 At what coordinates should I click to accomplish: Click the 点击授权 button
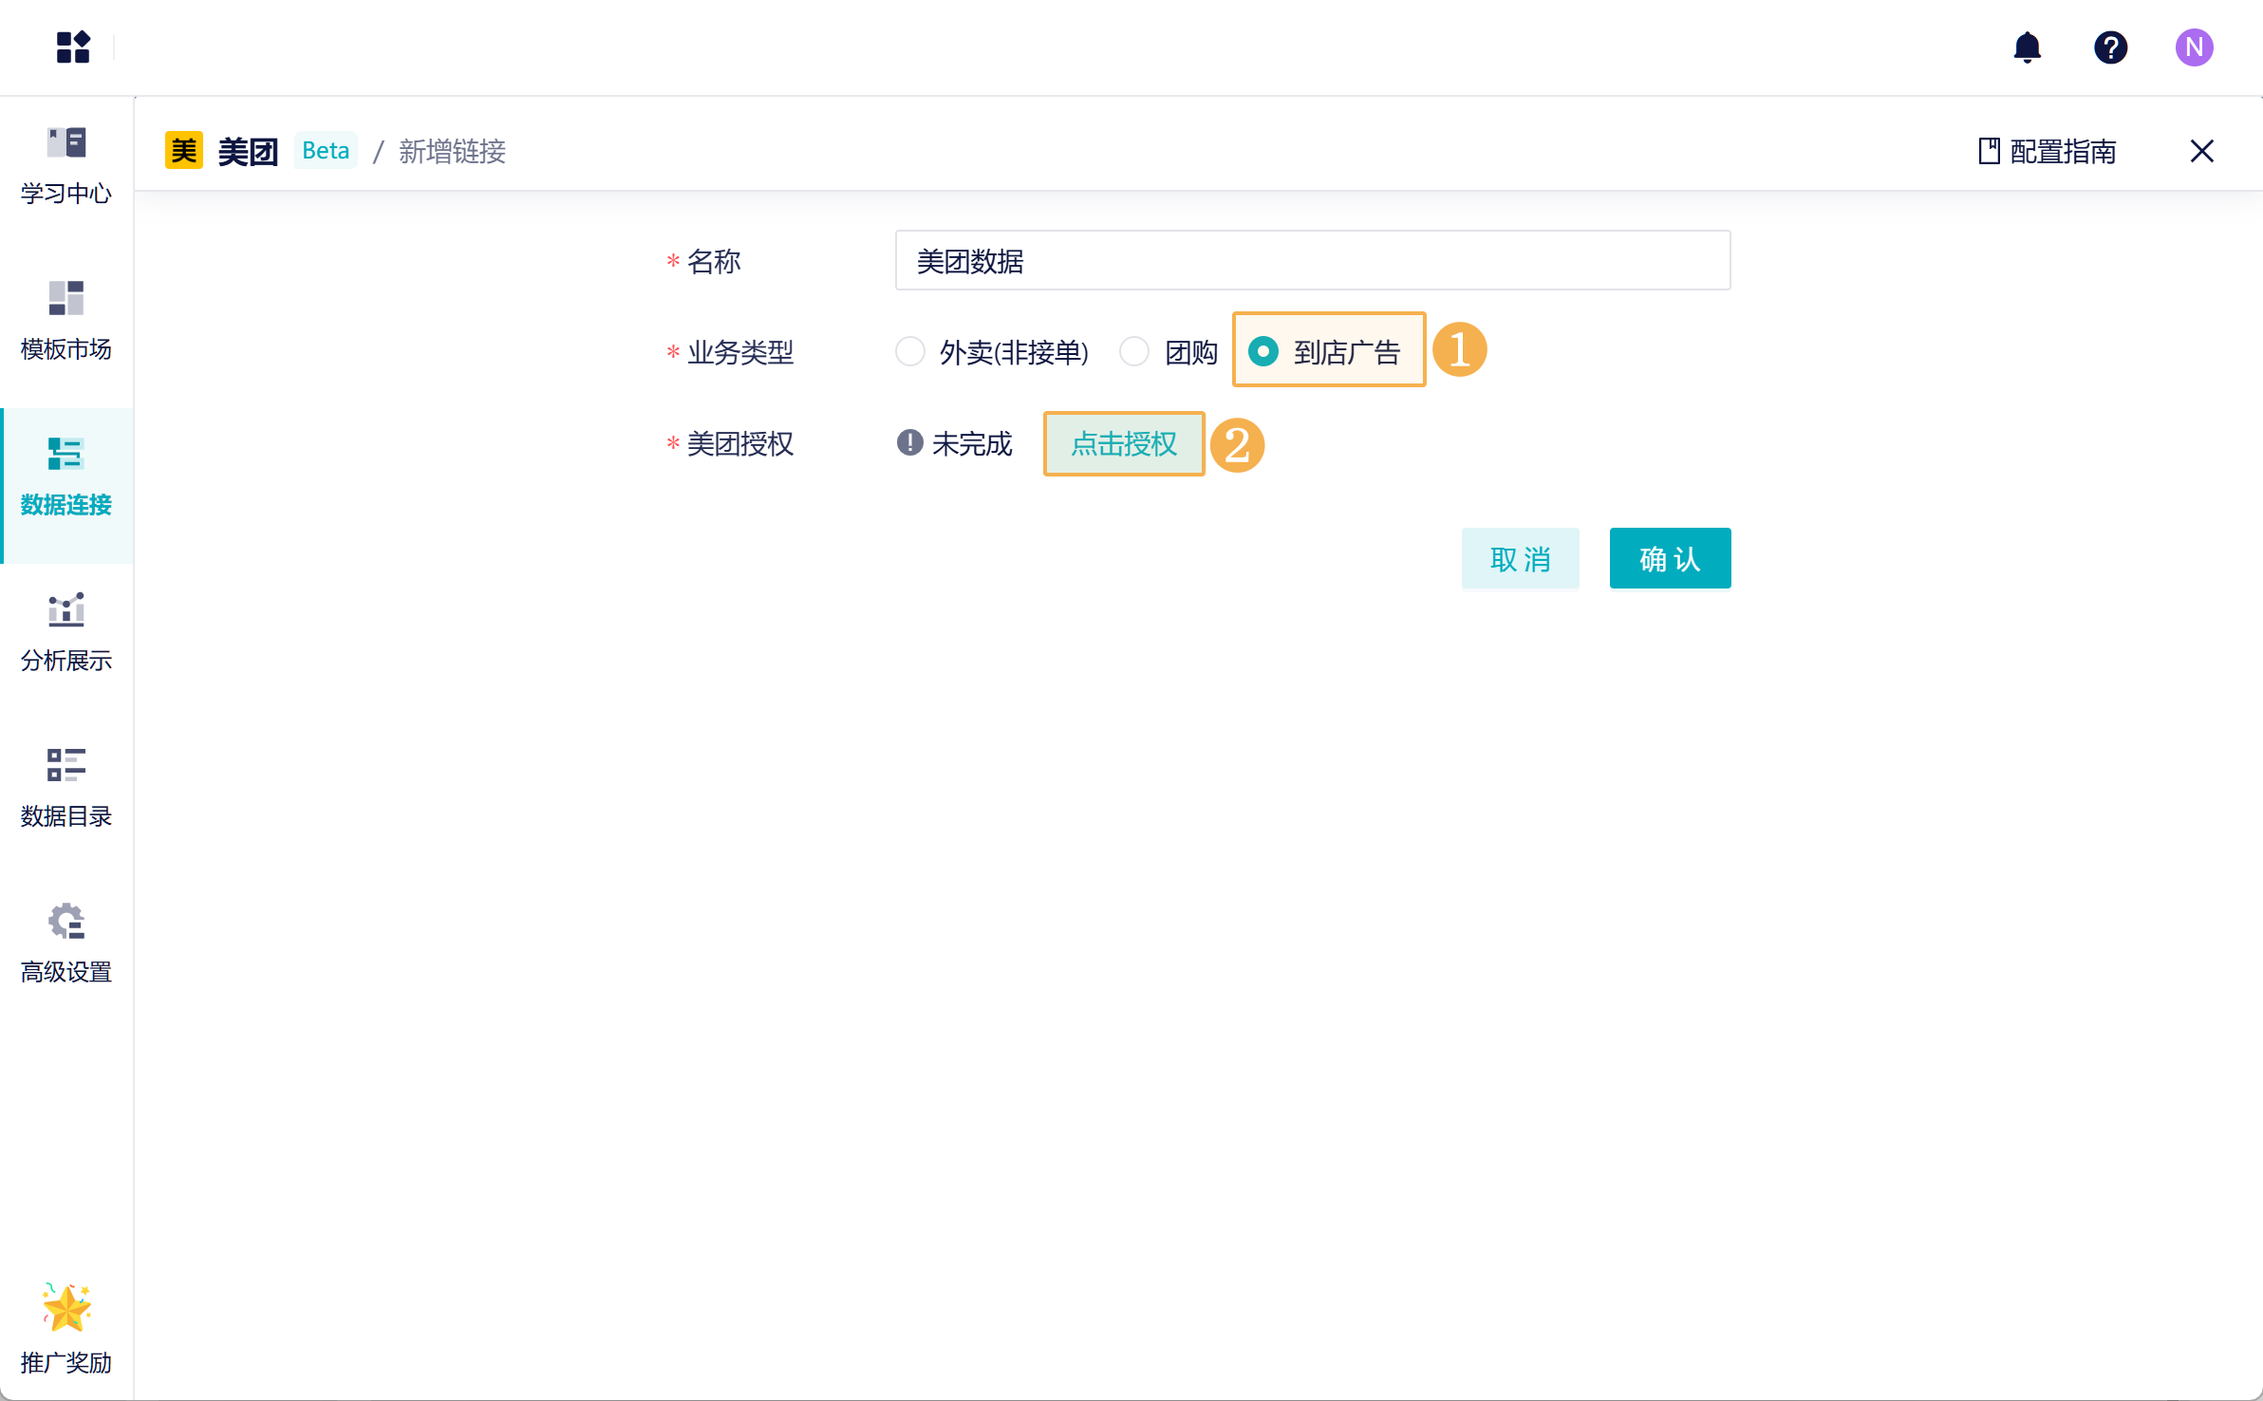(1124, 443)
